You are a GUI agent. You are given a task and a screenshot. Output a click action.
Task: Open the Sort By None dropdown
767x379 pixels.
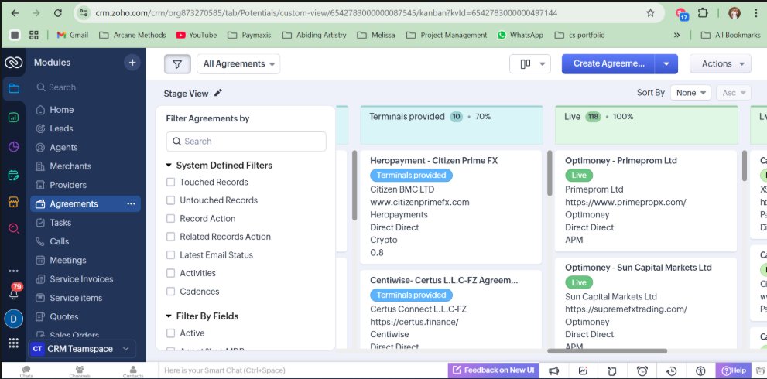[690, 93]
